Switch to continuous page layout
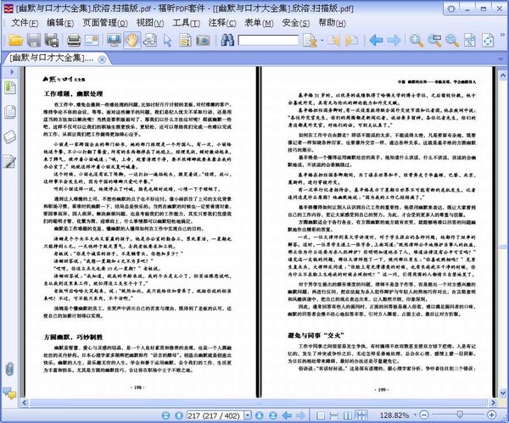This screenshot has height=423, width=509. pyautogui.click(x=333, y=415)
